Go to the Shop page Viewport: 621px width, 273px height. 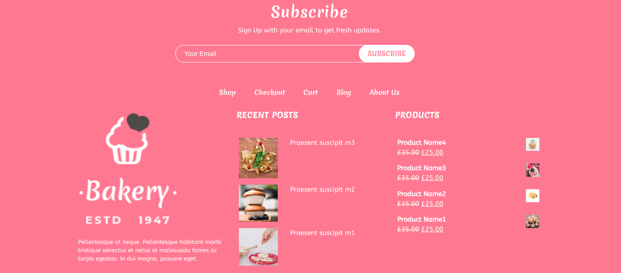tap(227, 93)
